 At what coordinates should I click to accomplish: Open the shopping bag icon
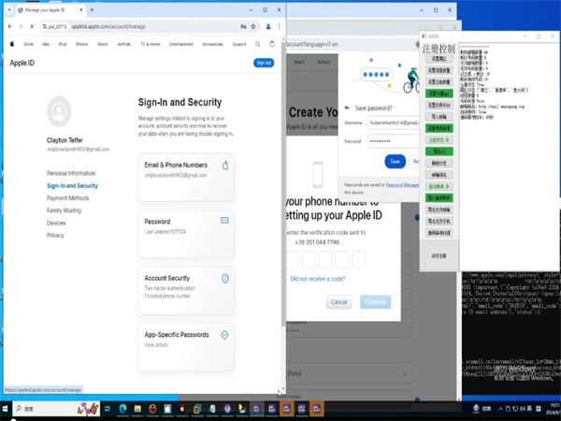[x=272, y=43]
